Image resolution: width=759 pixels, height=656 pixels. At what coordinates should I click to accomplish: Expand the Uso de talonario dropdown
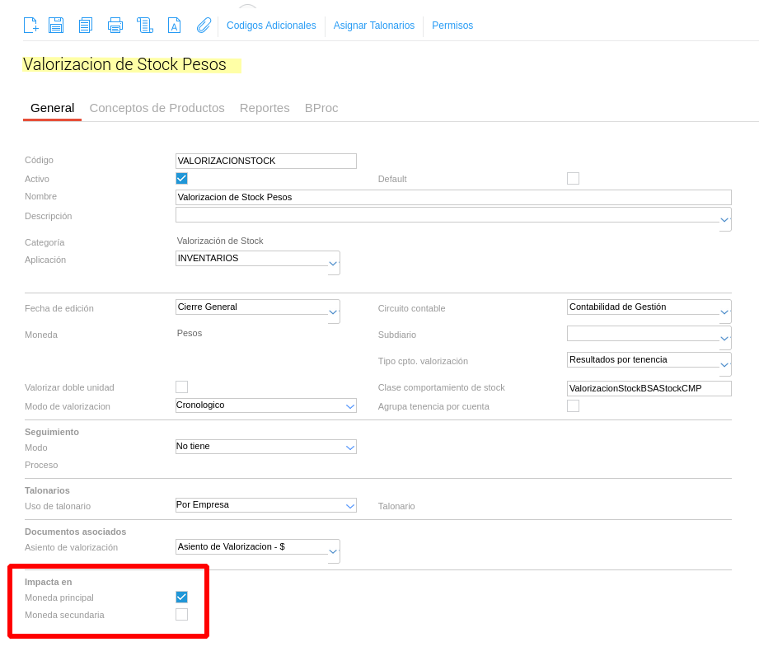pos(350,505)
